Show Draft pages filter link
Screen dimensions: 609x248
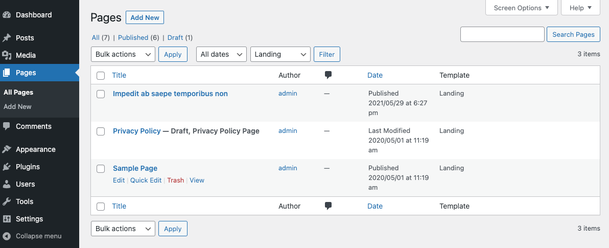pyautogui.click(x=175, y=38)
